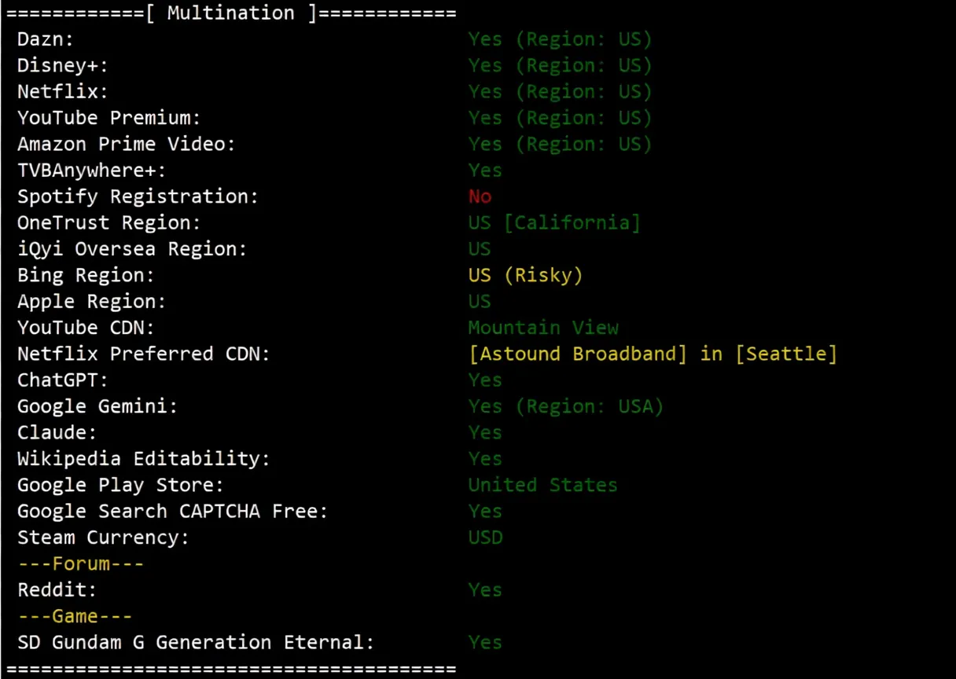Click the Claude row label

[52, 433]
